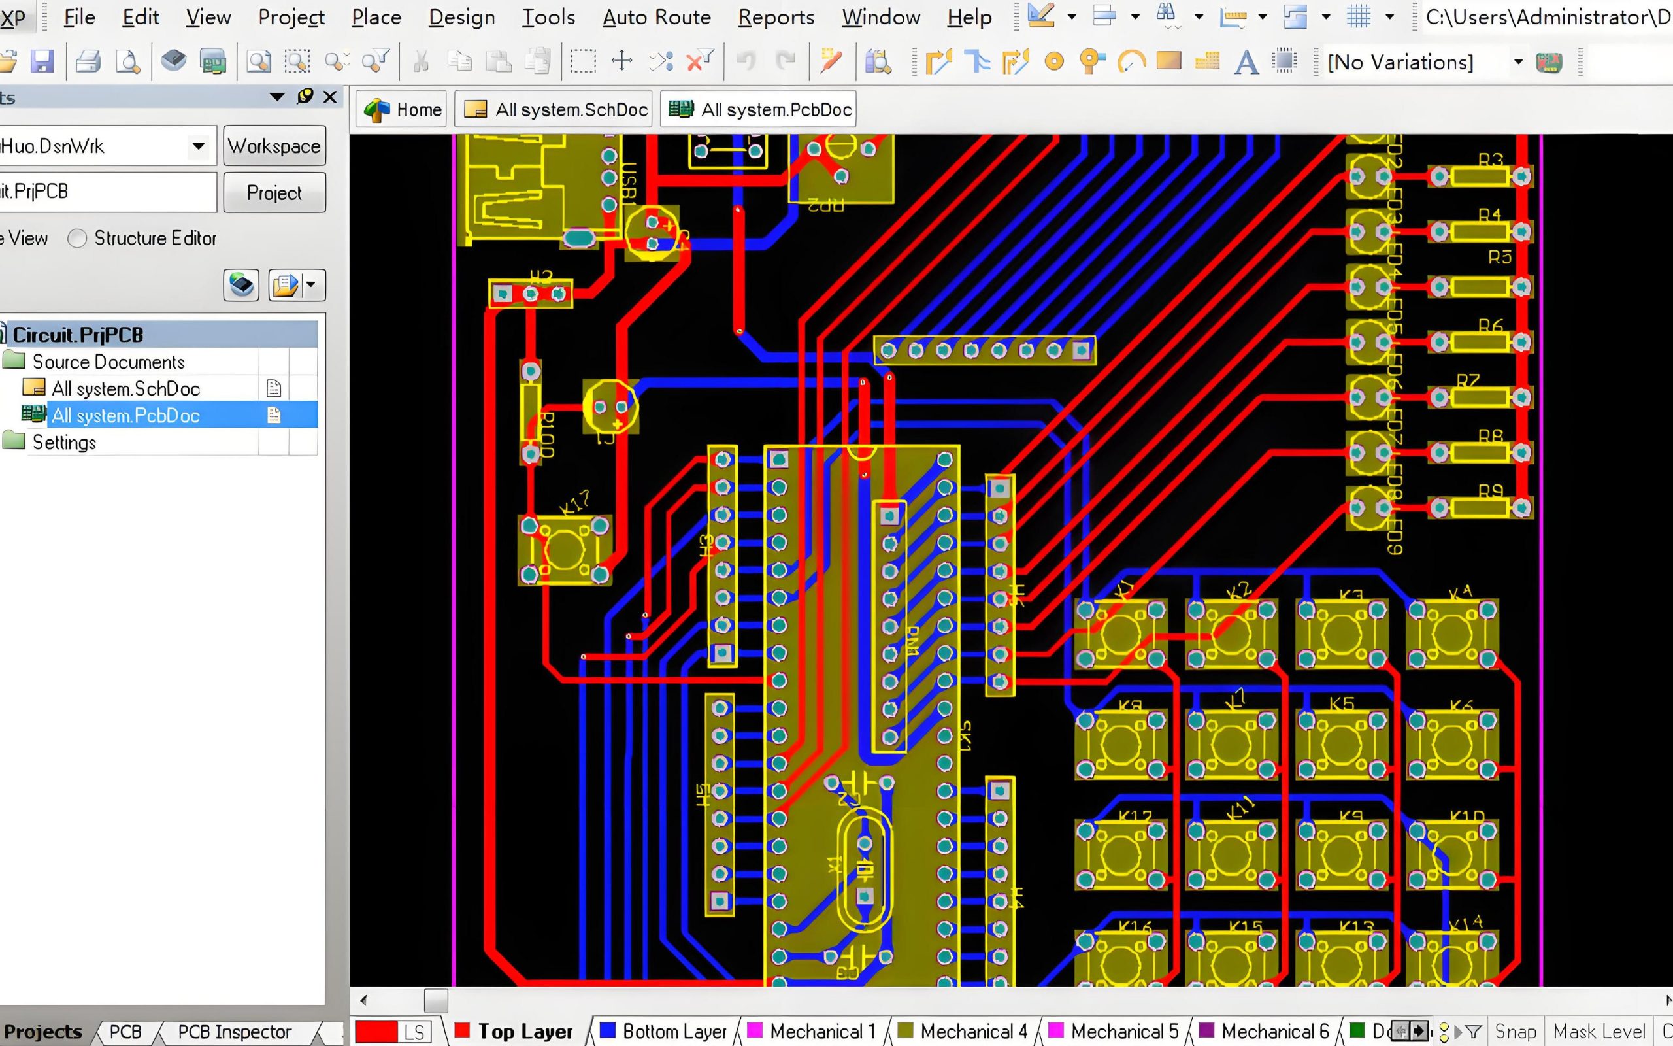Click the Place Dimension icon
This screenshot has width=1673, height=1046.
click(1233, 16)
